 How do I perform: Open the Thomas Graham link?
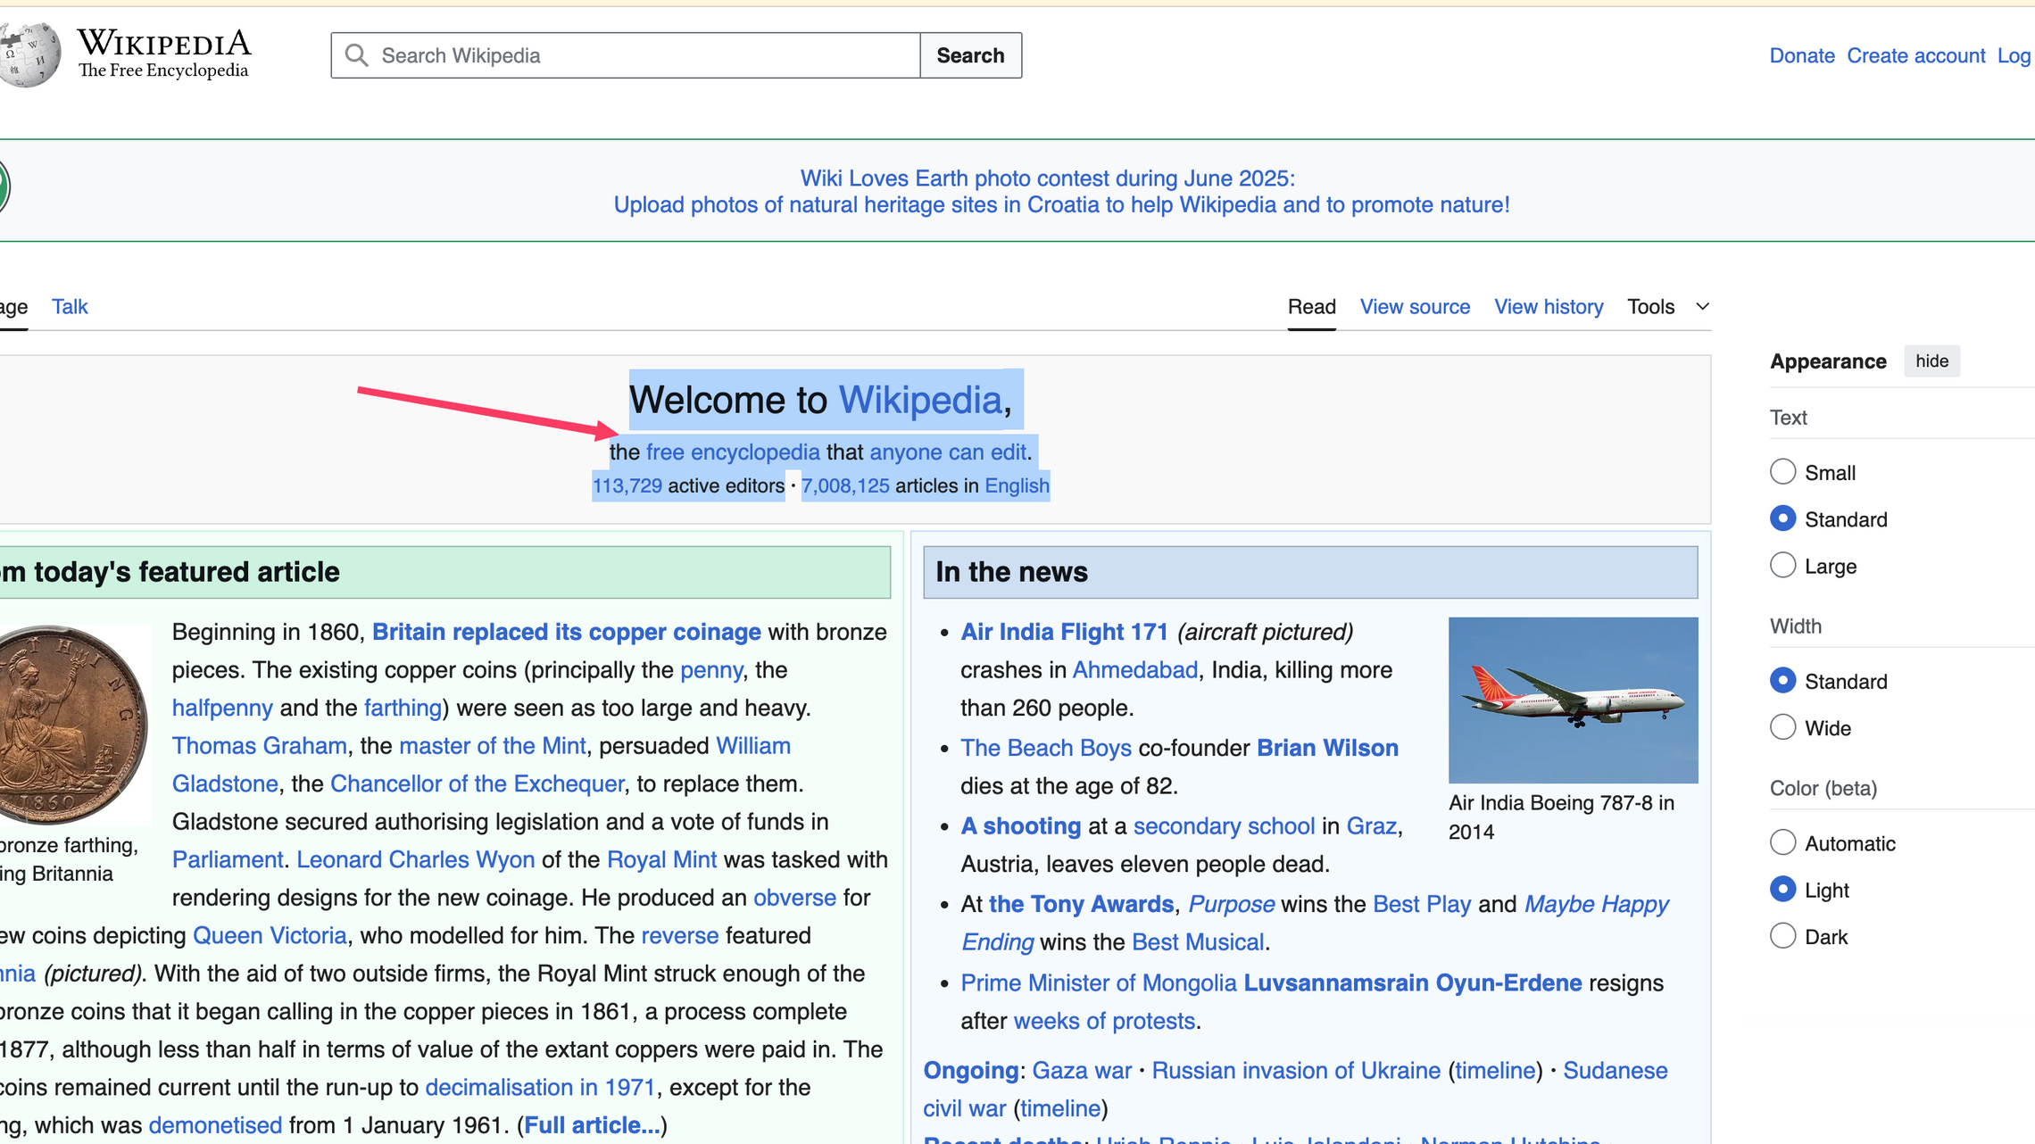point(259,746)
